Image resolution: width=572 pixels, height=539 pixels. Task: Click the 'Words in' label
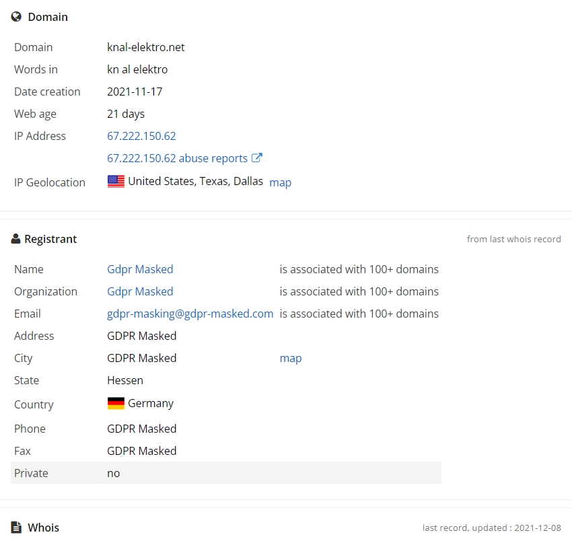[36, 69]
